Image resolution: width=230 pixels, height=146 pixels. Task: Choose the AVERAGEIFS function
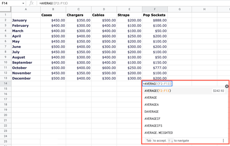(153, 126)
